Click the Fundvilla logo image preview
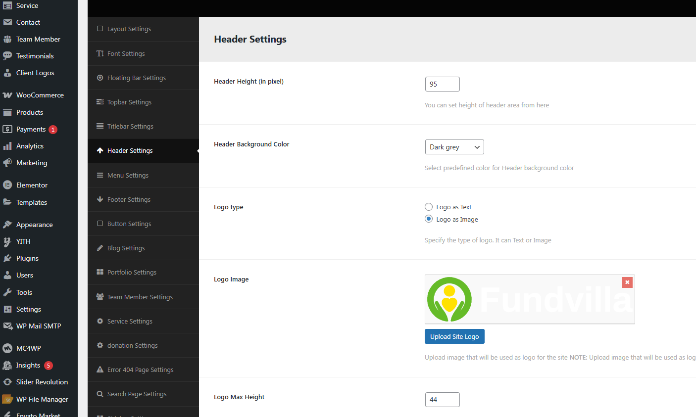 coord(529,299)
